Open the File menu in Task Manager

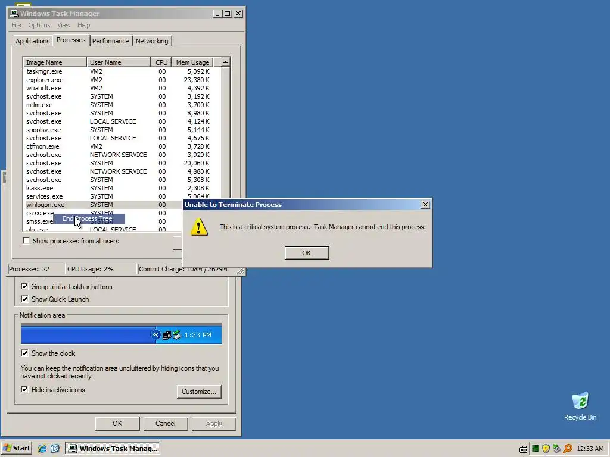tap(16, 25)
